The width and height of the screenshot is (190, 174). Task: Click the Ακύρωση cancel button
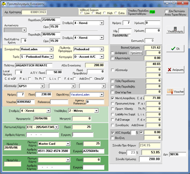175,70
